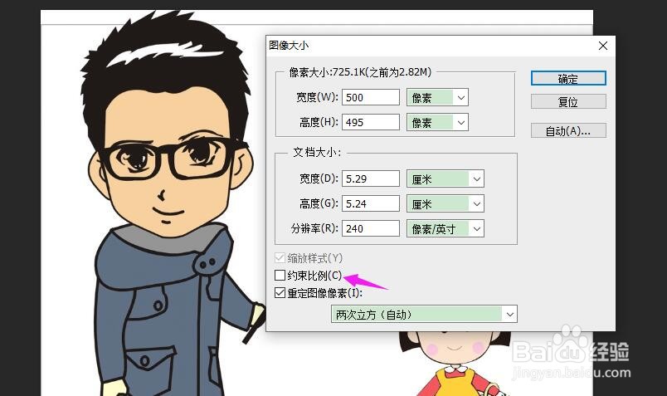
Task: Toggle the 缩放样式(Y) checkbox
Action: pos(280,257)
